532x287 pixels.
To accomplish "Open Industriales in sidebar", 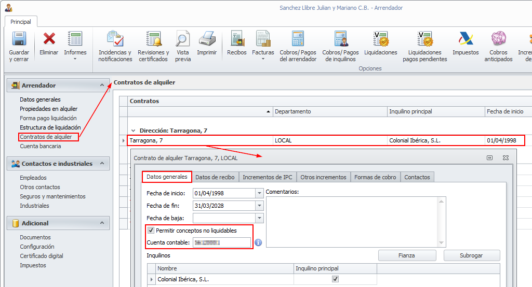I will pyautogui.click(x=34, y=206).
